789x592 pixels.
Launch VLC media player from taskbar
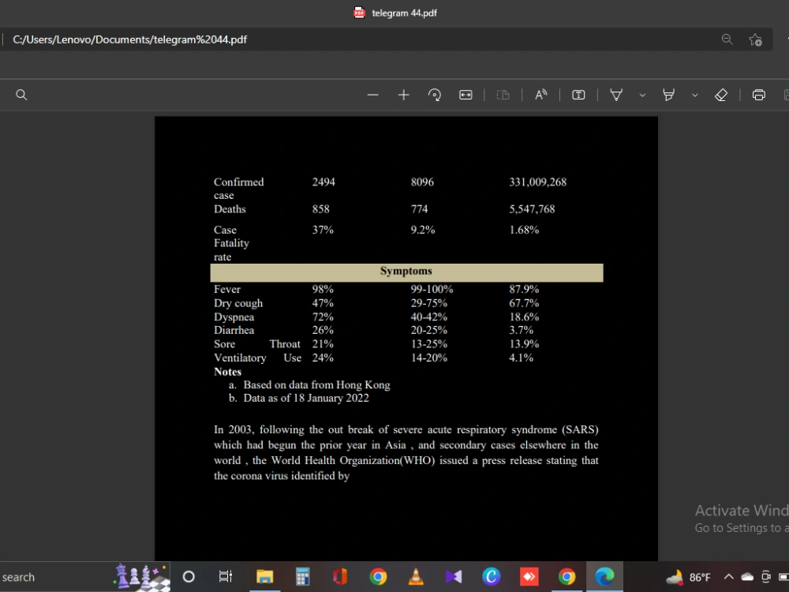click(416, 577)
